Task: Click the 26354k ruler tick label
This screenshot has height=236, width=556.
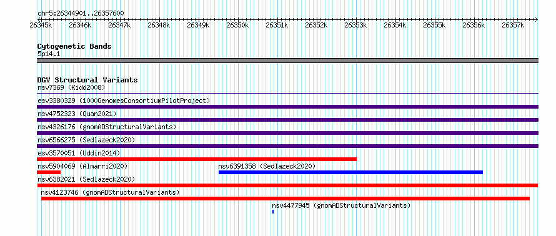Action: (x=395, y=25)
